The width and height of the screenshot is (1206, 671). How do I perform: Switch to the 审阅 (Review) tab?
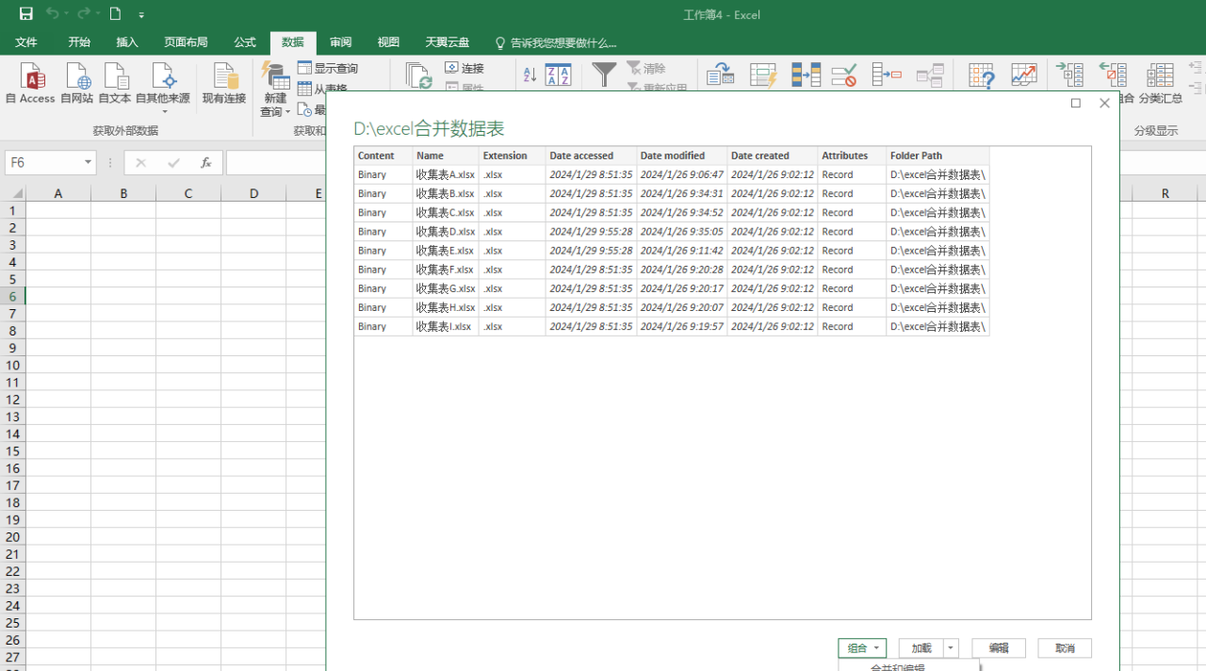340,42
